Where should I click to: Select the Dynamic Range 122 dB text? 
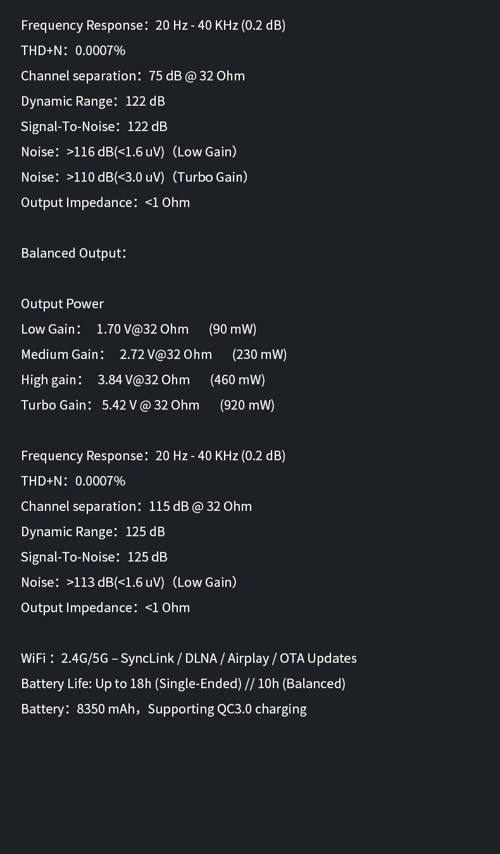(x=93, y=101)
